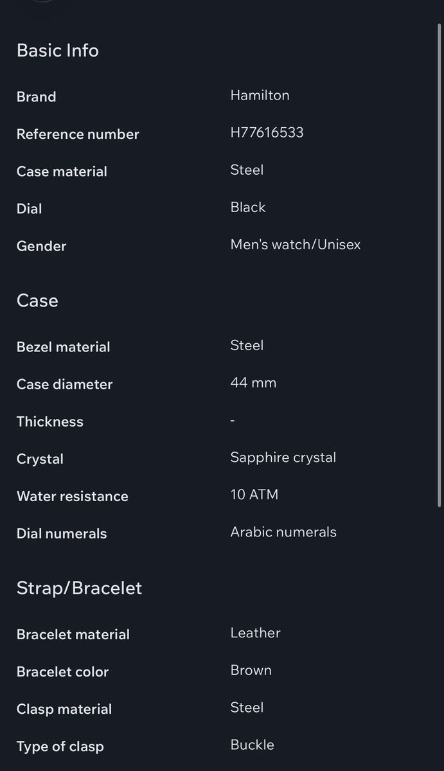444x771 pixels.
Task: Click the Black dial value
Action: tap(247, 207)
